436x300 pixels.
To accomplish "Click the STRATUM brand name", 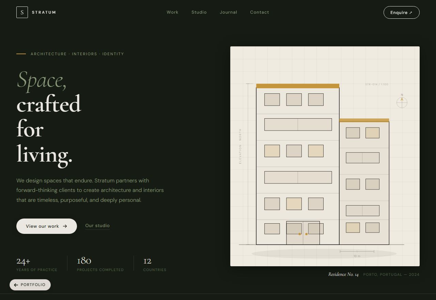I will (x=44, y=12).
